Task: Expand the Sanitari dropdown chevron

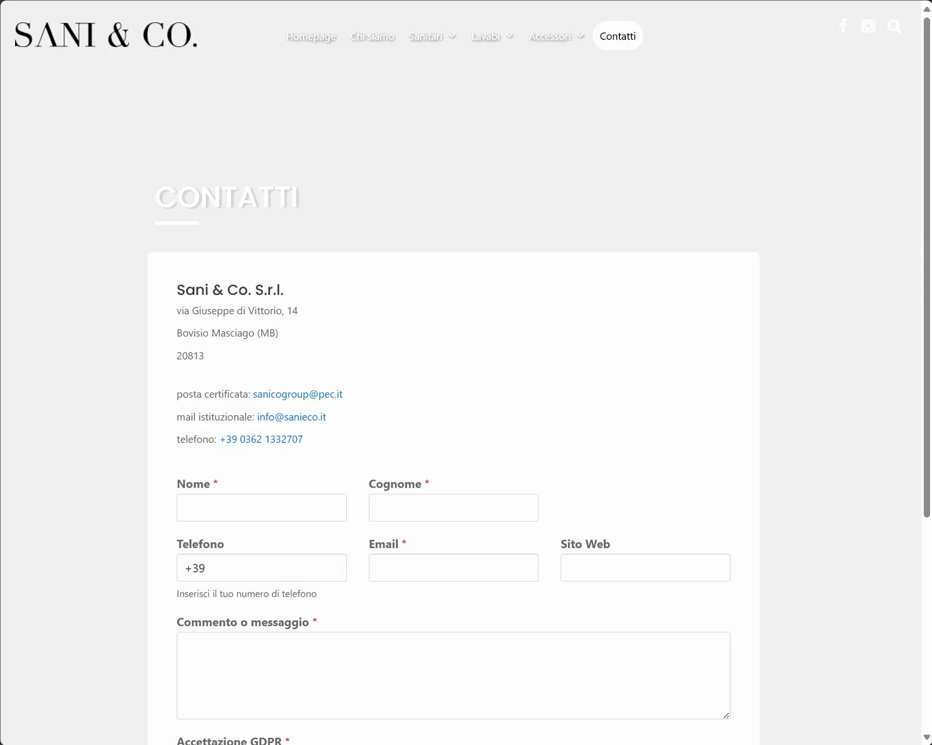Action: 452,36
